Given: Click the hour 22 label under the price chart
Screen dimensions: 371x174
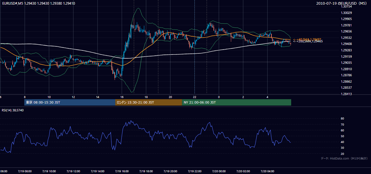Looking at the screenshot, I should pyautogui.click(x=194, y=97).
